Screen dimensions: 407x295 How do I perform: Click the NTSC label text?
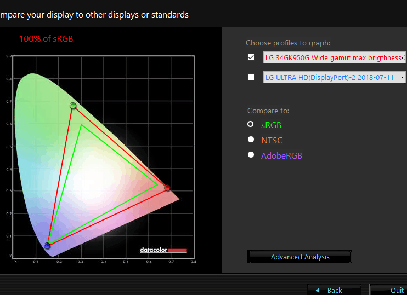(272, 140)
